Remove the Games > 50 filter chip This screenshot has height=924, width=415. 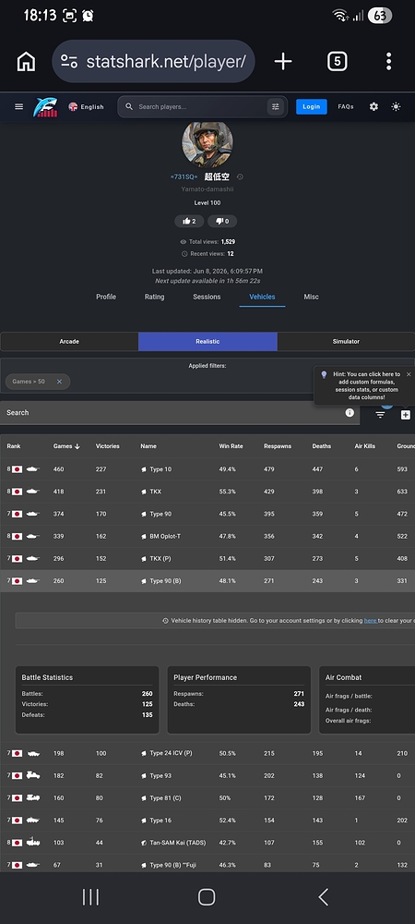tap(59, 382)
